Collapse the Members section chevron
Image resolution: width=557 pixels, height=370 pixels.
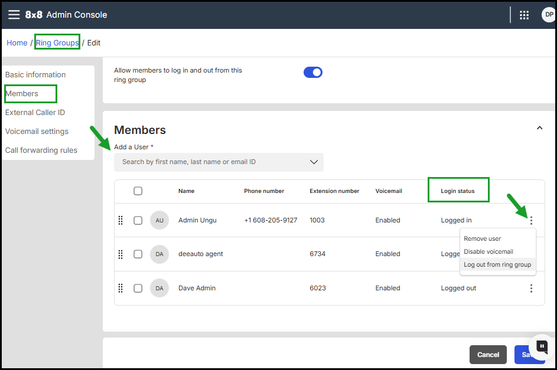(539, 128)
